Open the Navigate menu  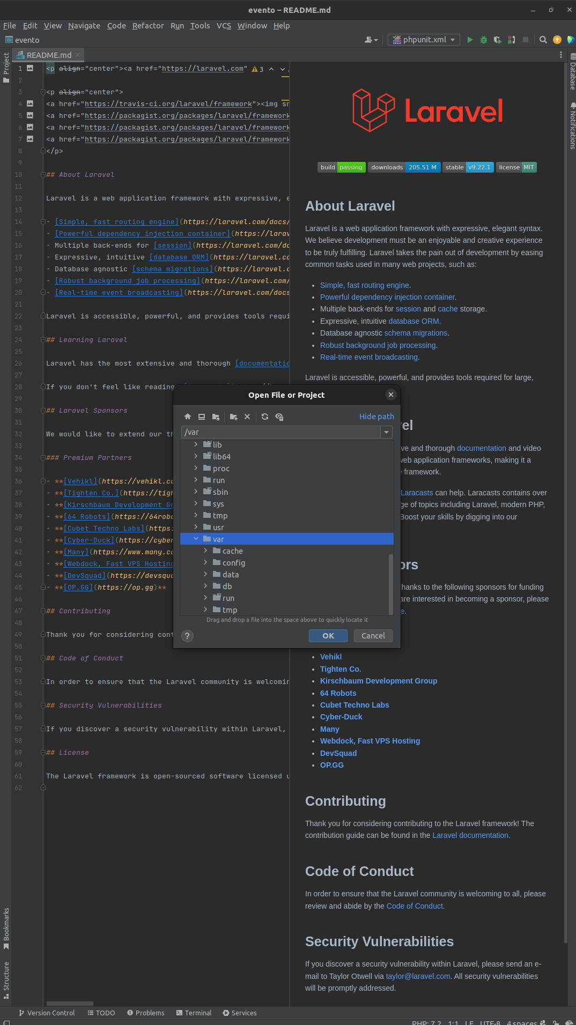(x=84, y=25)
